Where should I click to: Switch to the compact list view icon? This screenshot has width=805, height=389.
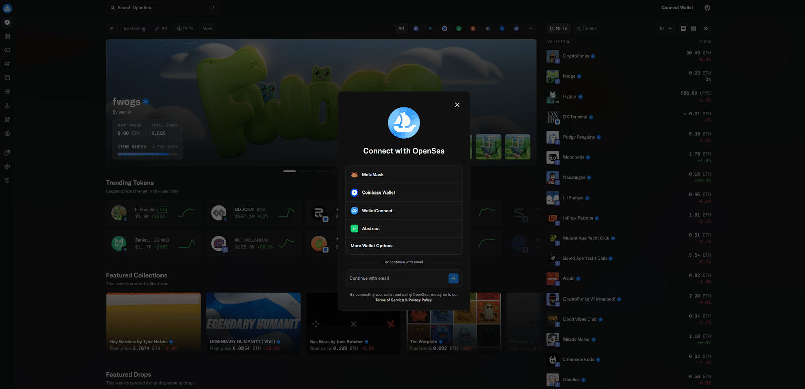[693, 29]
